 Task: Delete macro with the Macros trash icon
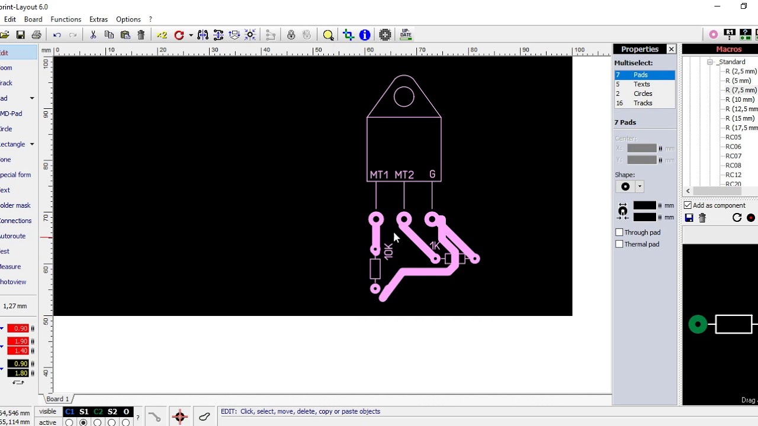tap(702, 218)
